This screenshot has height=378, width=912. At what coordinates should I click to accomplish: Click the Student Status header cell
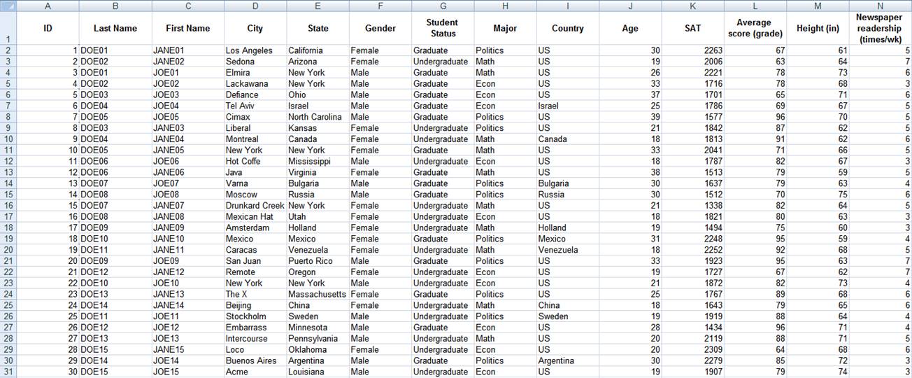point(442,29)
